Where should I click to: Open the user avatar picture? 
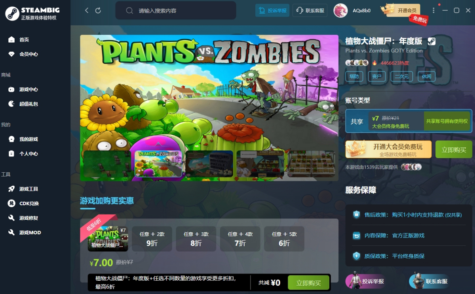pyautogui.click(x=340, y=11)
